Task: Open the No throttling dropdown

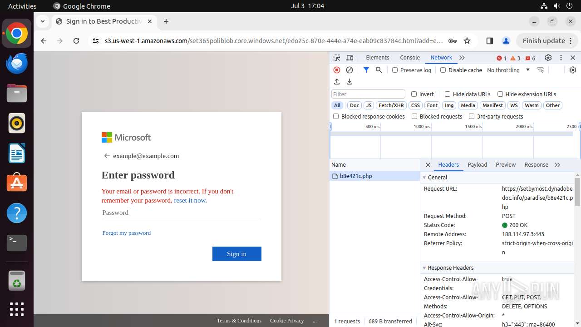Action: pos(508,70)
